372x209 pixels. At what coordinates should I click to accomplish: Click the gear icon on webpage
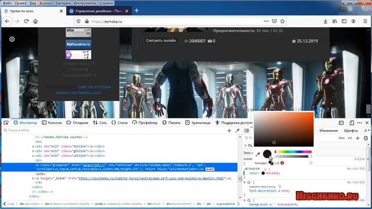coord(12,39)
